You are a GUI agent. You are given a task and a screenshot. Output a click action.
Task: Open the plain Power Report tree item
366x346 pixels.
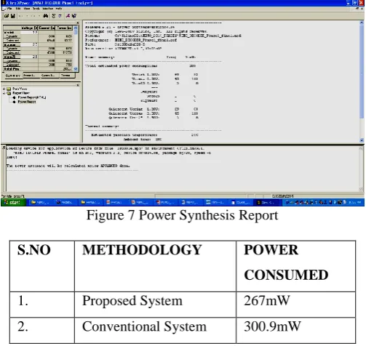click(27, 102)
